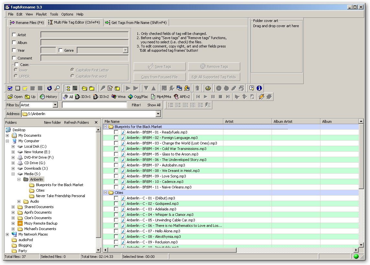Select the Ogg/Flac tag filter
The height and width of the screenshot is (265, 370).
point(138,97)
